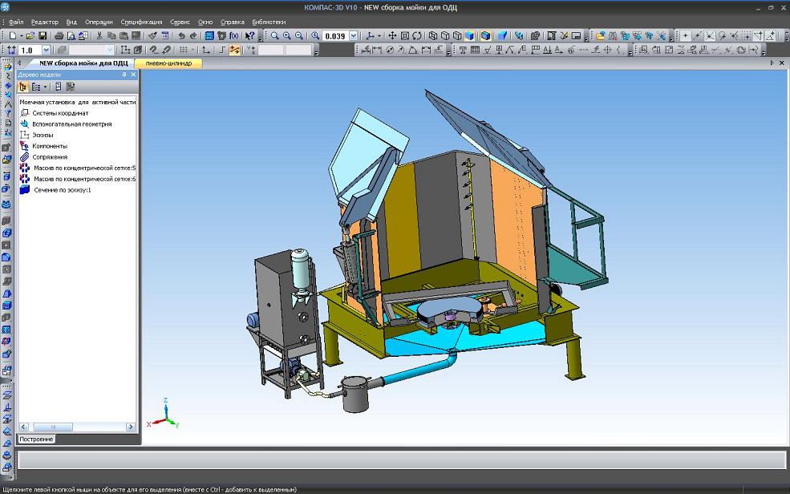Select Сечение по эскизу:1 in tree
The image size is (790, 494).
tap(62, 190)
